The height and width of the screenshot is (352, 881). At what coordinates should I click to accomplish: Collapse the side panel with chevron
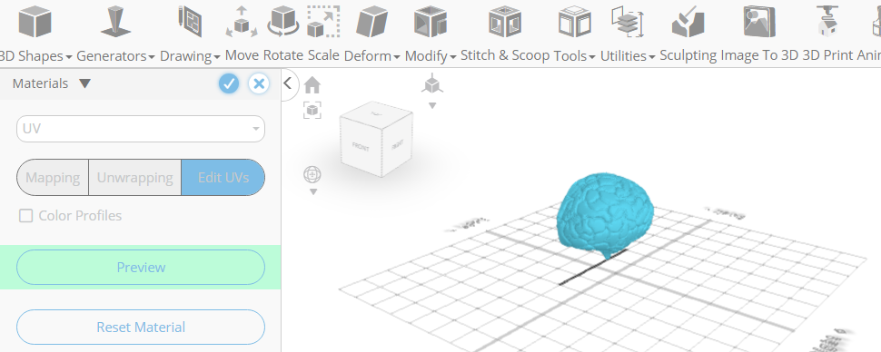(288, 83)
